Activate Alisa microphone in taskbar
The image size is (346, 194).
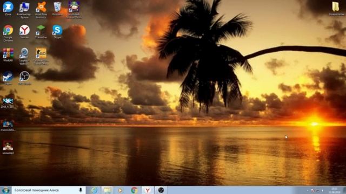[x=81, y=190]
